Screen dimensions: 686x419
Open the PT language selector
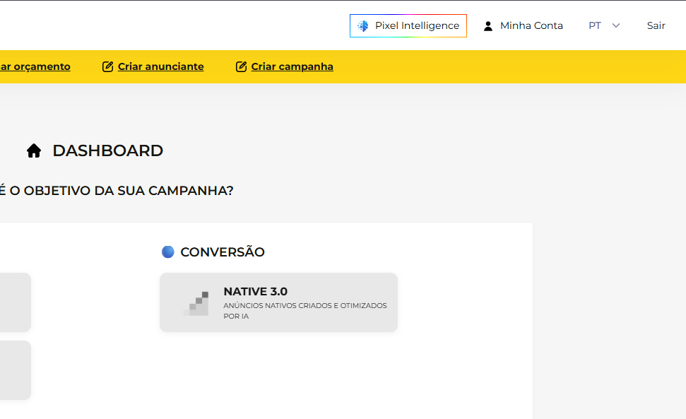(604, 26)
